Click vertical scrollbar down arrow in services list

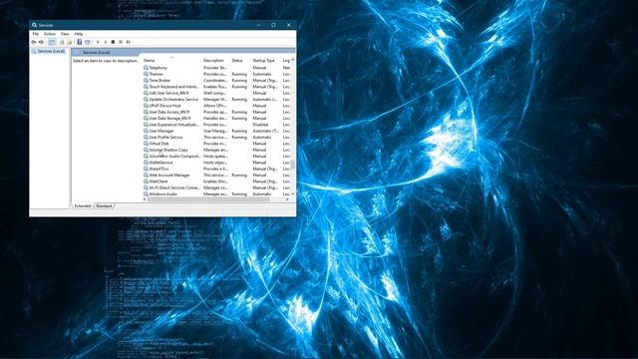[293, 194]
